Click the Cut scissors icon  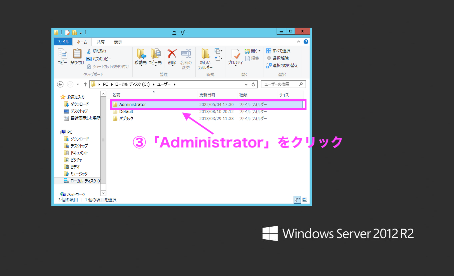89,51
